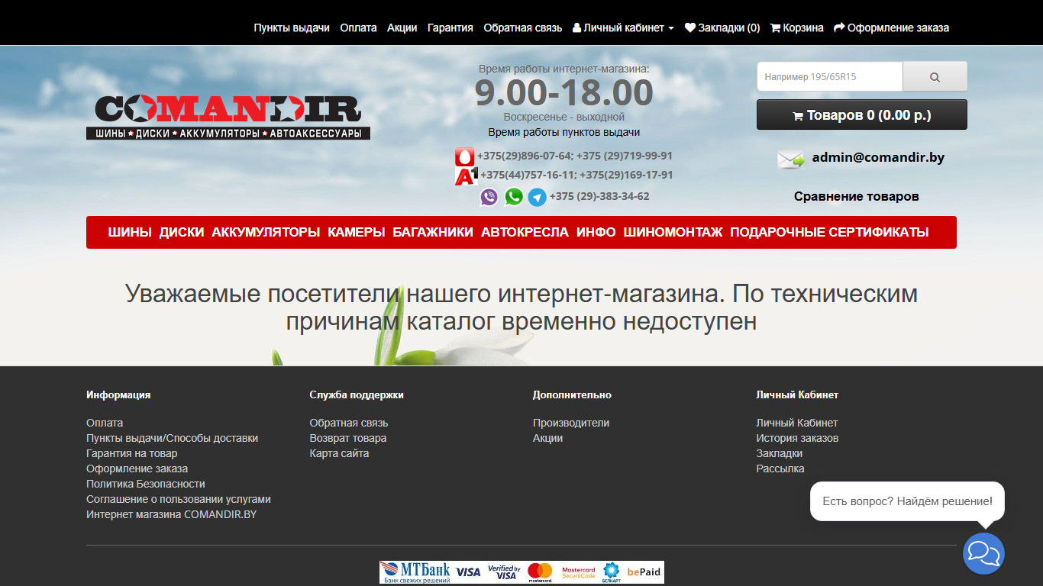Open footer link Личный Кабинет
Image resolution: width=1043 pixels, height=586 pixels.
coord(797,423)
